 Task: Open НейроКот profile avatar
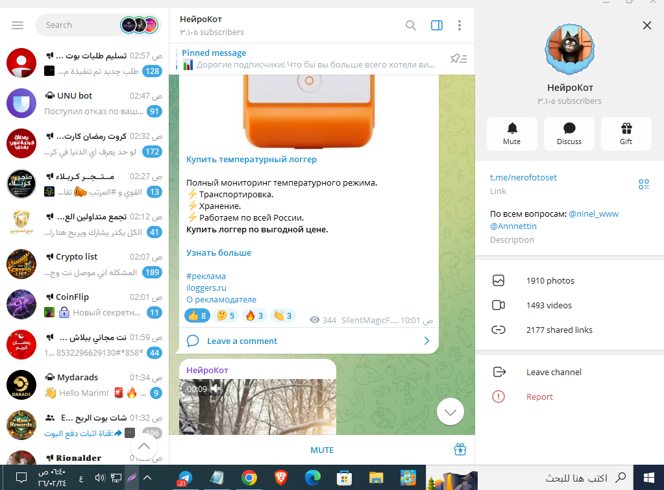[570, 49]
